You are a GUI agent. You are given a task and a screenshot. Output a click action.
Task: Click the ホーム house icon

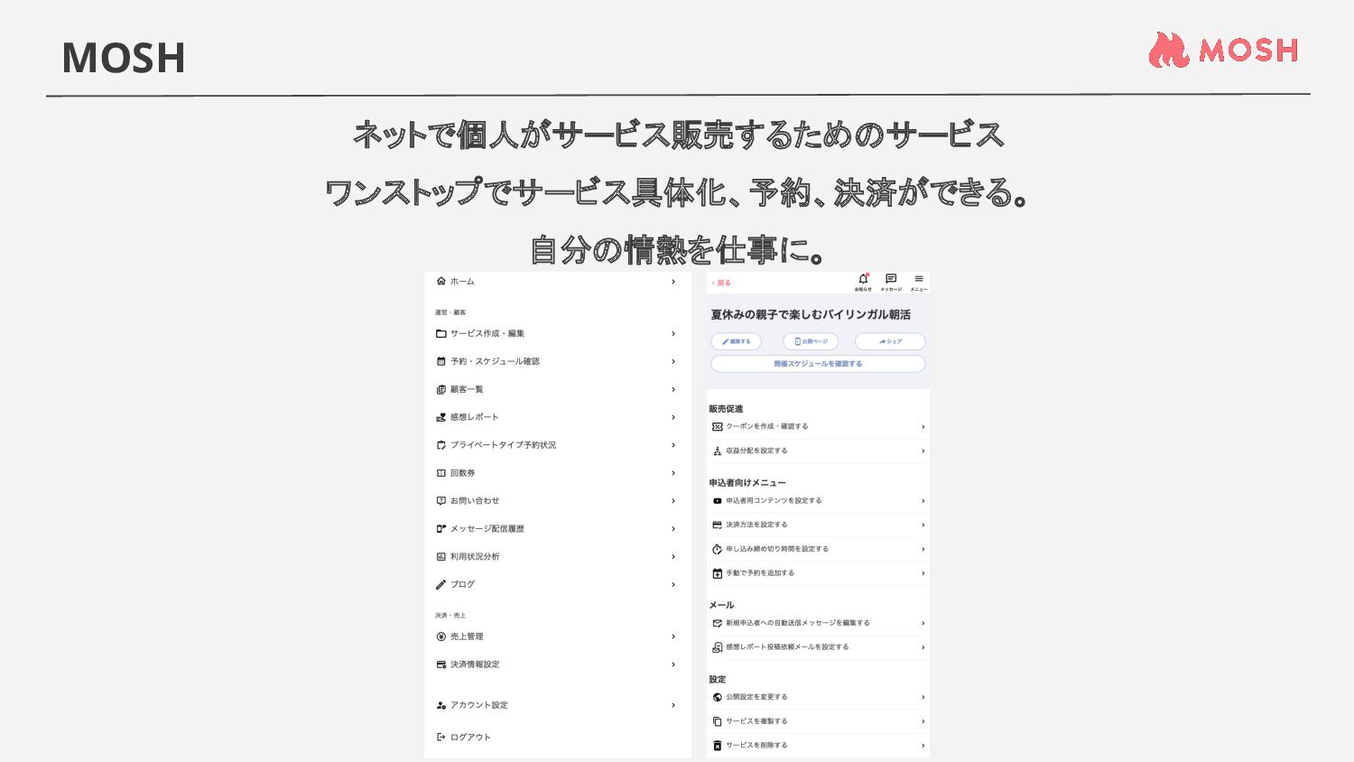click(441, 282)
